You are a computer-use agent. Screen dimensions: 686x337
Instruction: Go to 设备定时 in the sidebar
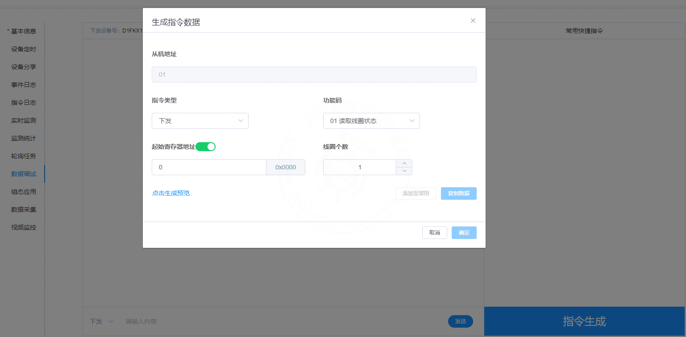(x=24, y=49)
